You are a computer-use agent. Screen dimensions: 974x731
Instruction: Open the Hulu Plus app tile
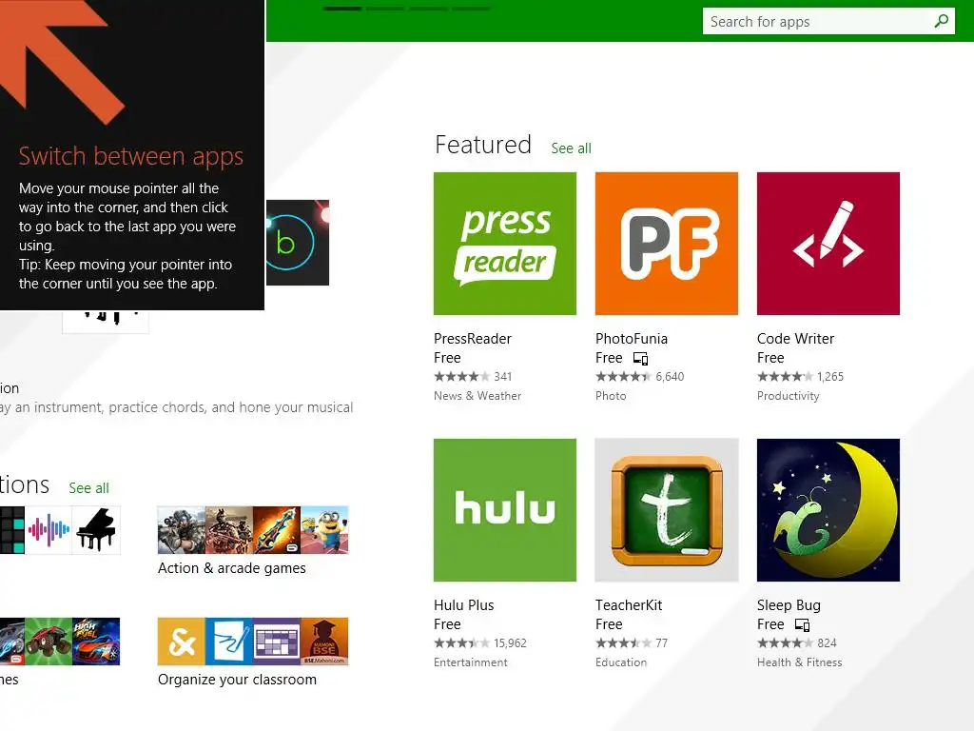tap(504, 510)
